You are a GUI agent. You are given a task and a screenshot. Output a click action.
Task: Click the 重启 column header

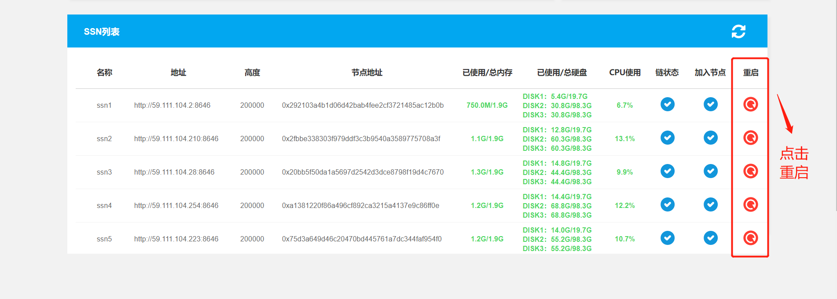[750, 73]
